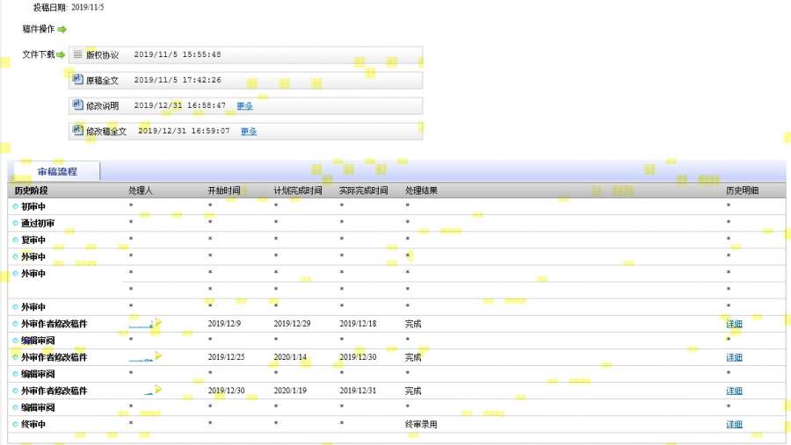Viewport: 791px width, 445px height.
Task: Select the 复审中 stage label
Action: 33,240
